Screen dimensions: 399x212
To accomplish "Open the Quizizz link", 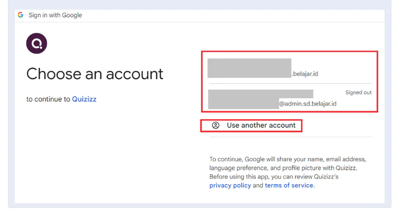I will pos(84,99).
